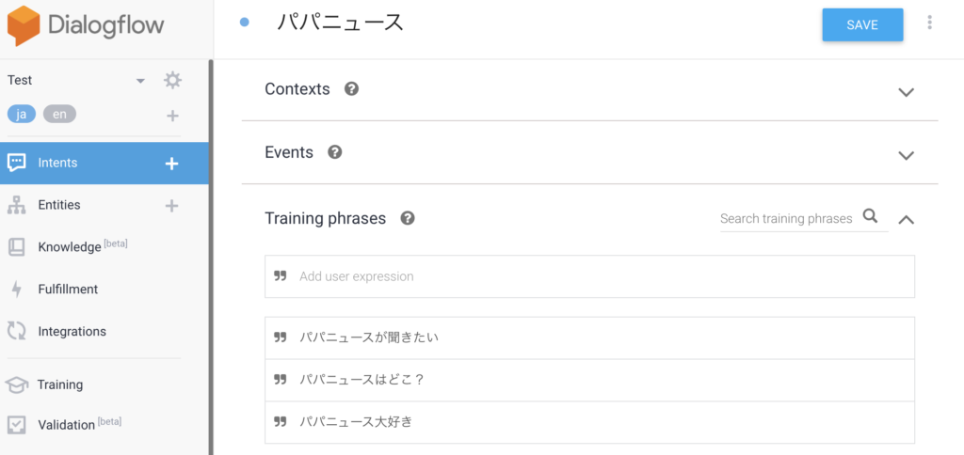Click the plus icon next to Entities
The image size is (964, 455).
[172, 206]
